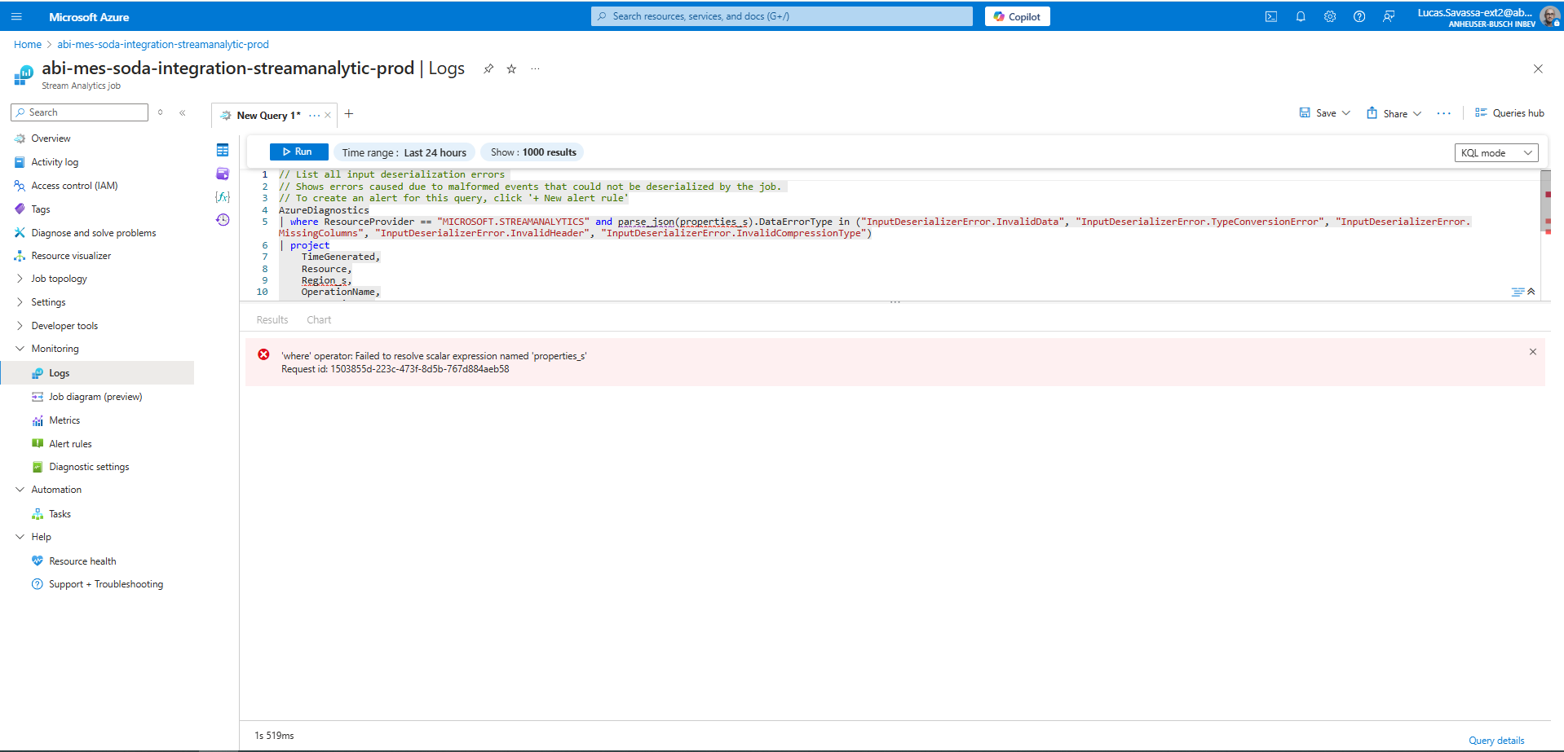Launch Cloud Shell from the top bar
The width and height of the screenshot is (1564, 752).
(1271, 16)
